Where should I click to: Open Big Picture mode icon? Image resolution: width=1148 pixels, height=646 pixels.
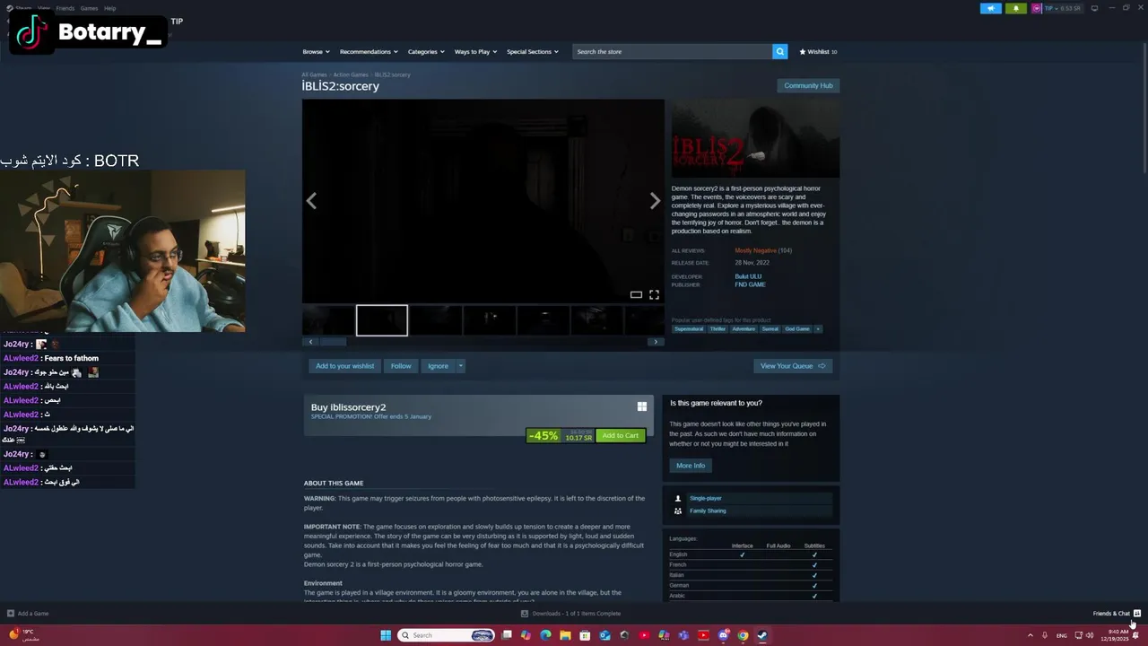click(x=1094, y=8)
